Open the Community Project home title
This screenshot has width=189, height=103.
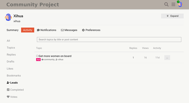pos(33,5)
